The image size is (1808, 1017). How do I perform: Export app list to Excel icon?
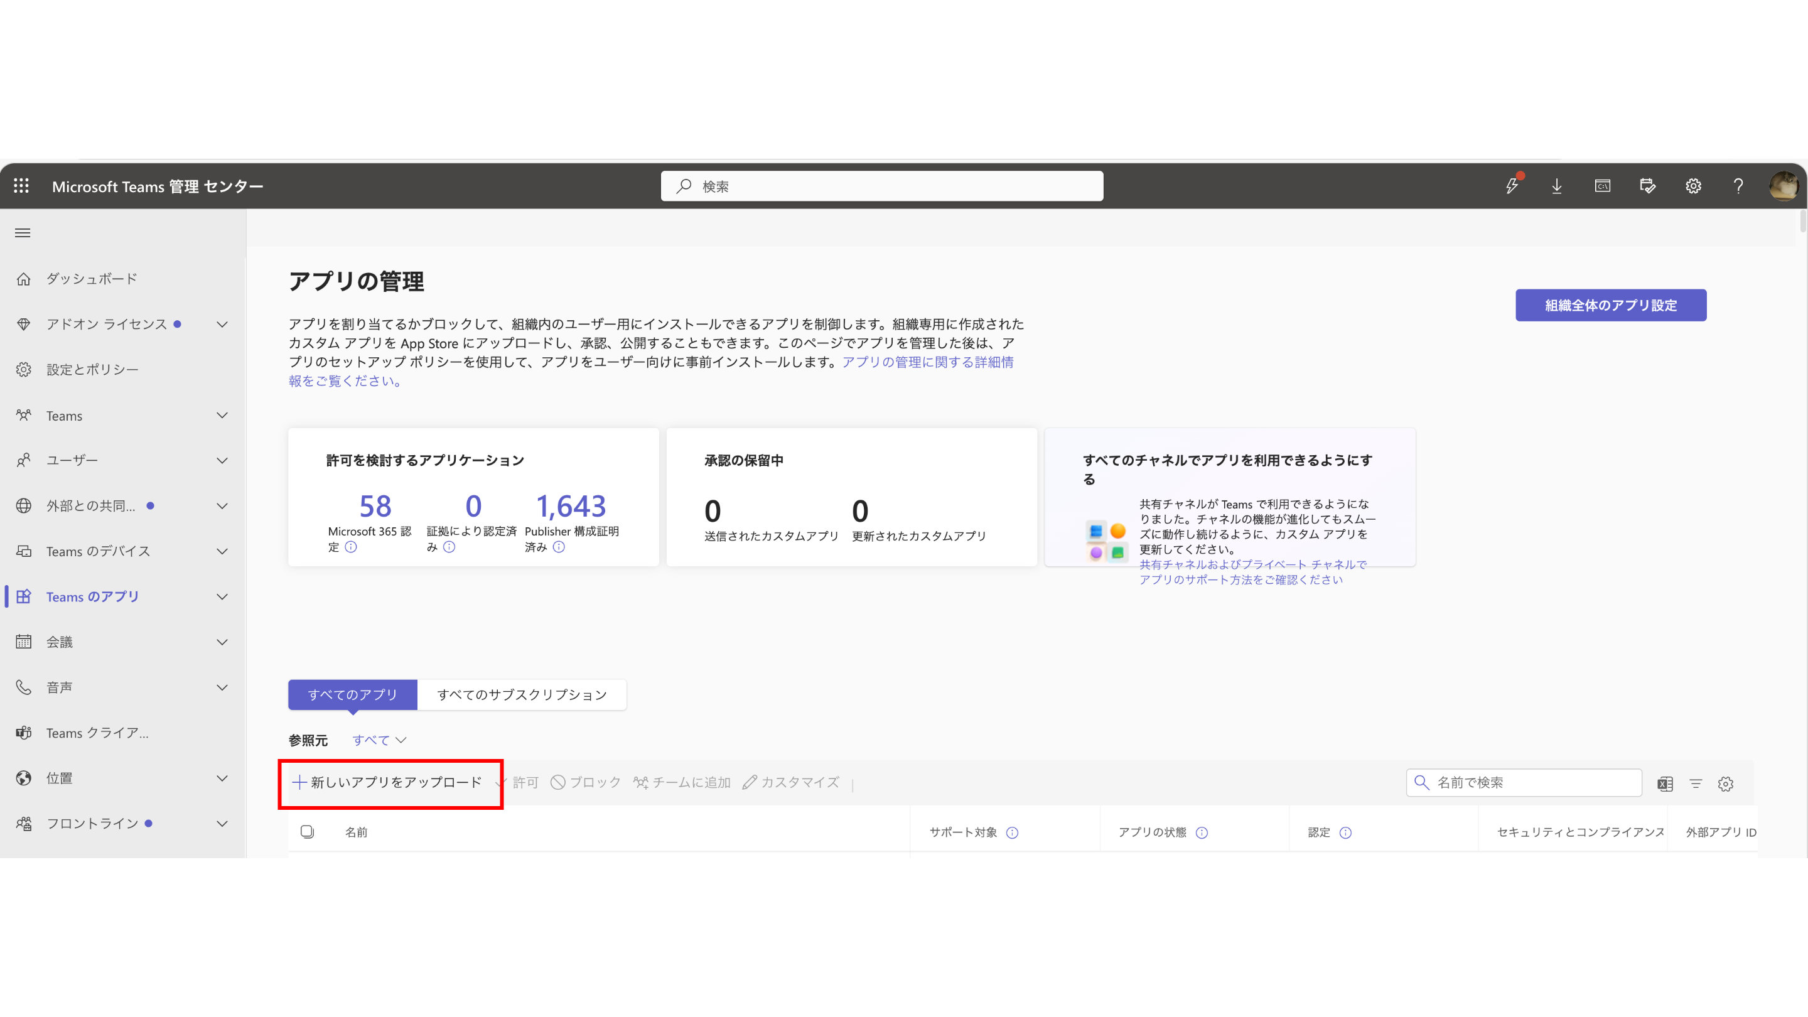click(1665, 784)
